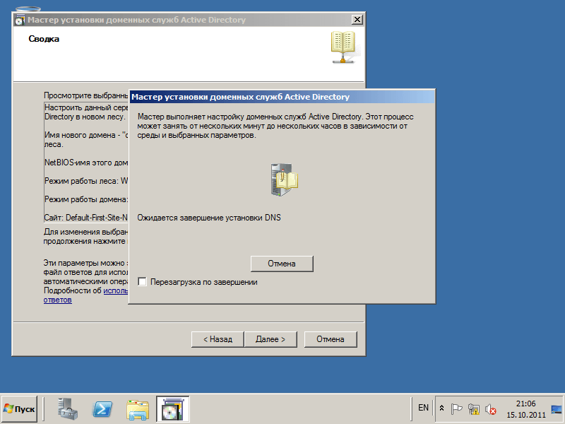Click the 'Имя нового домена' summary line
Viewport: 565px width, 424px height.
(x=85, y=135)
